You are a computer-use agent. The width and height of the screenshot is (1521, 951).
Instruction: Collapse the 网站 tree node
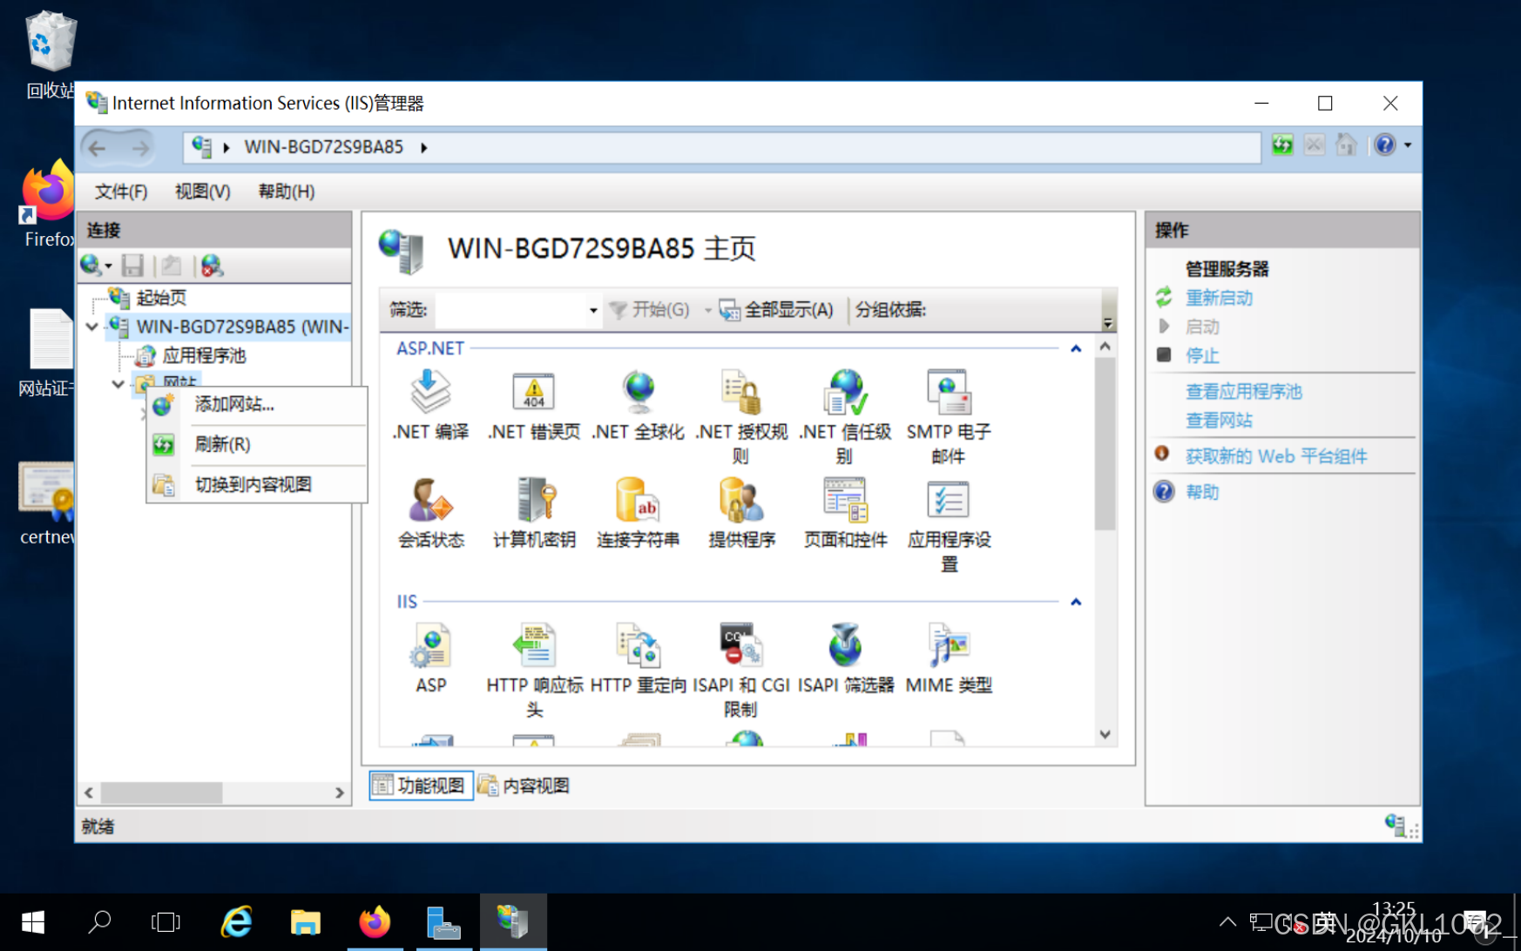[118, 383]
